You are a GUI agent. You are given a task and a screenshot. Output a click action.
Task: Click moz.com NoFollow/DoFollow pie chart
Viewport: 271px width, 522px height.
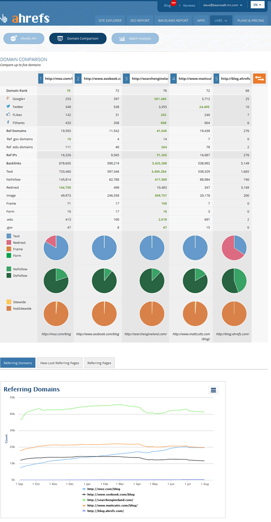click(56, 281)
